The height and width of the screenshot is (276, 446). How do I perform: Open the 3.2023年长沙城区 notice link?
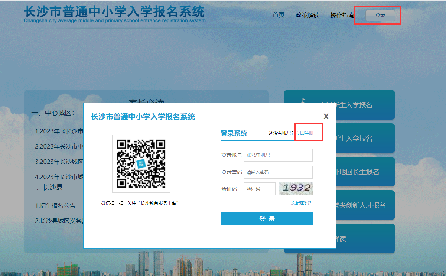point(59,162)
